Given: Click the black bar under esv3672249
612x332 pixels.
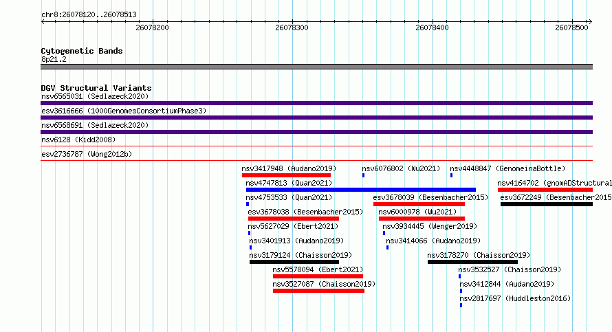Looking at the screenshot, I should (547, 204).
